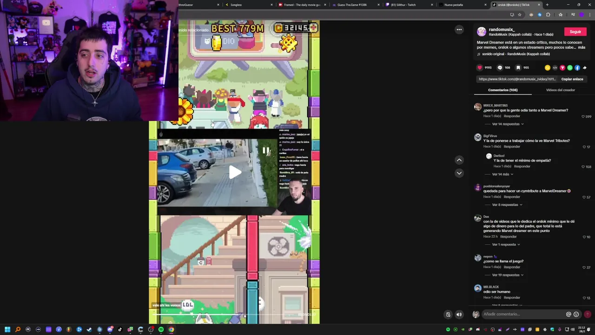
Task: Expand Ver 1 respuesta replies
Action: tap(506, 245)
